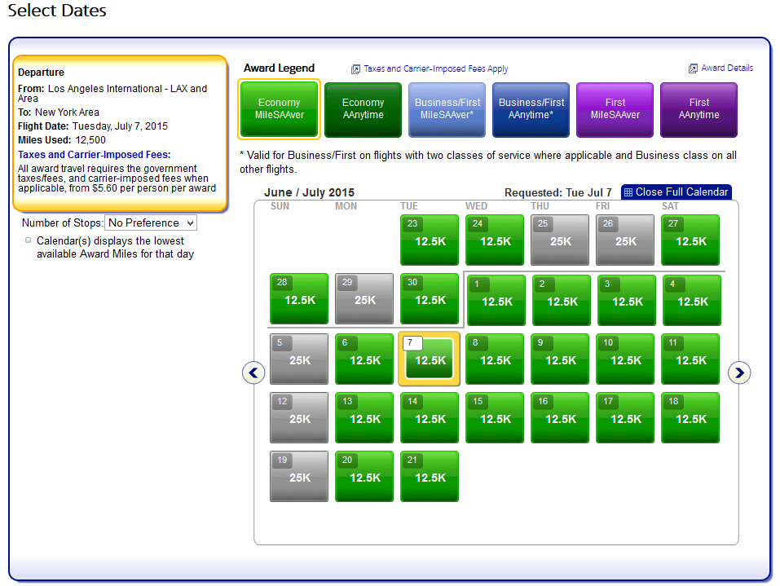Viewport: 780px width, 586px height.
Task: Open Taxes and Carrier-Imposed Fees Apply popup
Action: (435, 69)
